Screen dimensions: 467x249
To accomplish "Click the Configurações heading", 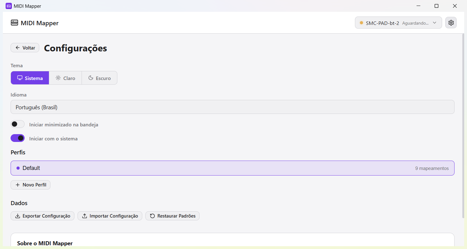I will 75,48.
